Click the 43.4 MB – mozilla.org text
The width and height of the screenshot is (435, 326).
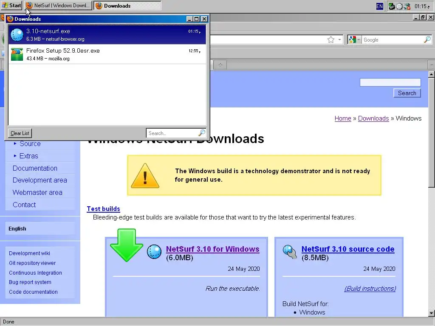(x=48, y=59)
